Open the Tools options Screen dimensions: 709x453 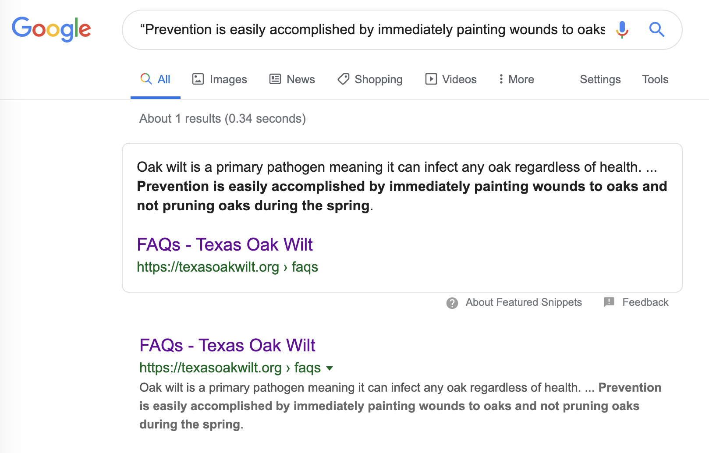pos(655,79)
